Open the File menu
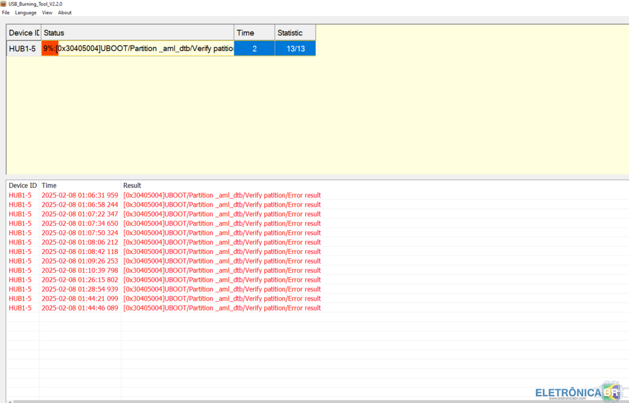 6,13
